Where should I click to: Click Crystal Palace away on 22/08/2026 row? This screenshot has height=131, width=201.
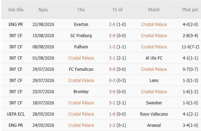[154, 25]
